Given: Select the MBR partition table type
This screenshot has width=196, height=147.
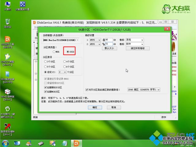Looking at the screenshot, I should point(56,52).
